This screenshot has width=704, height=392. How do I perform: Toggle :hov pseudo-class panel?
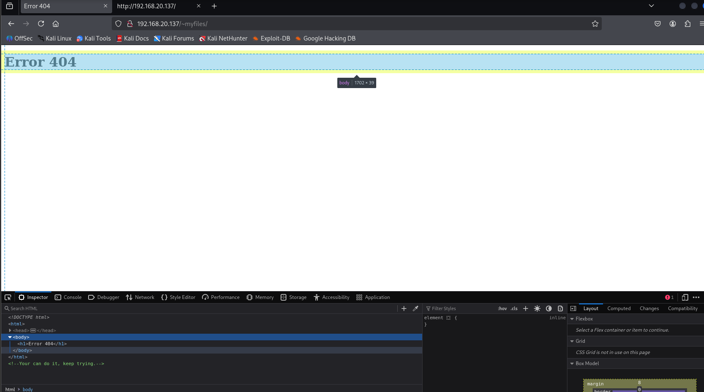tap(502, 308)
